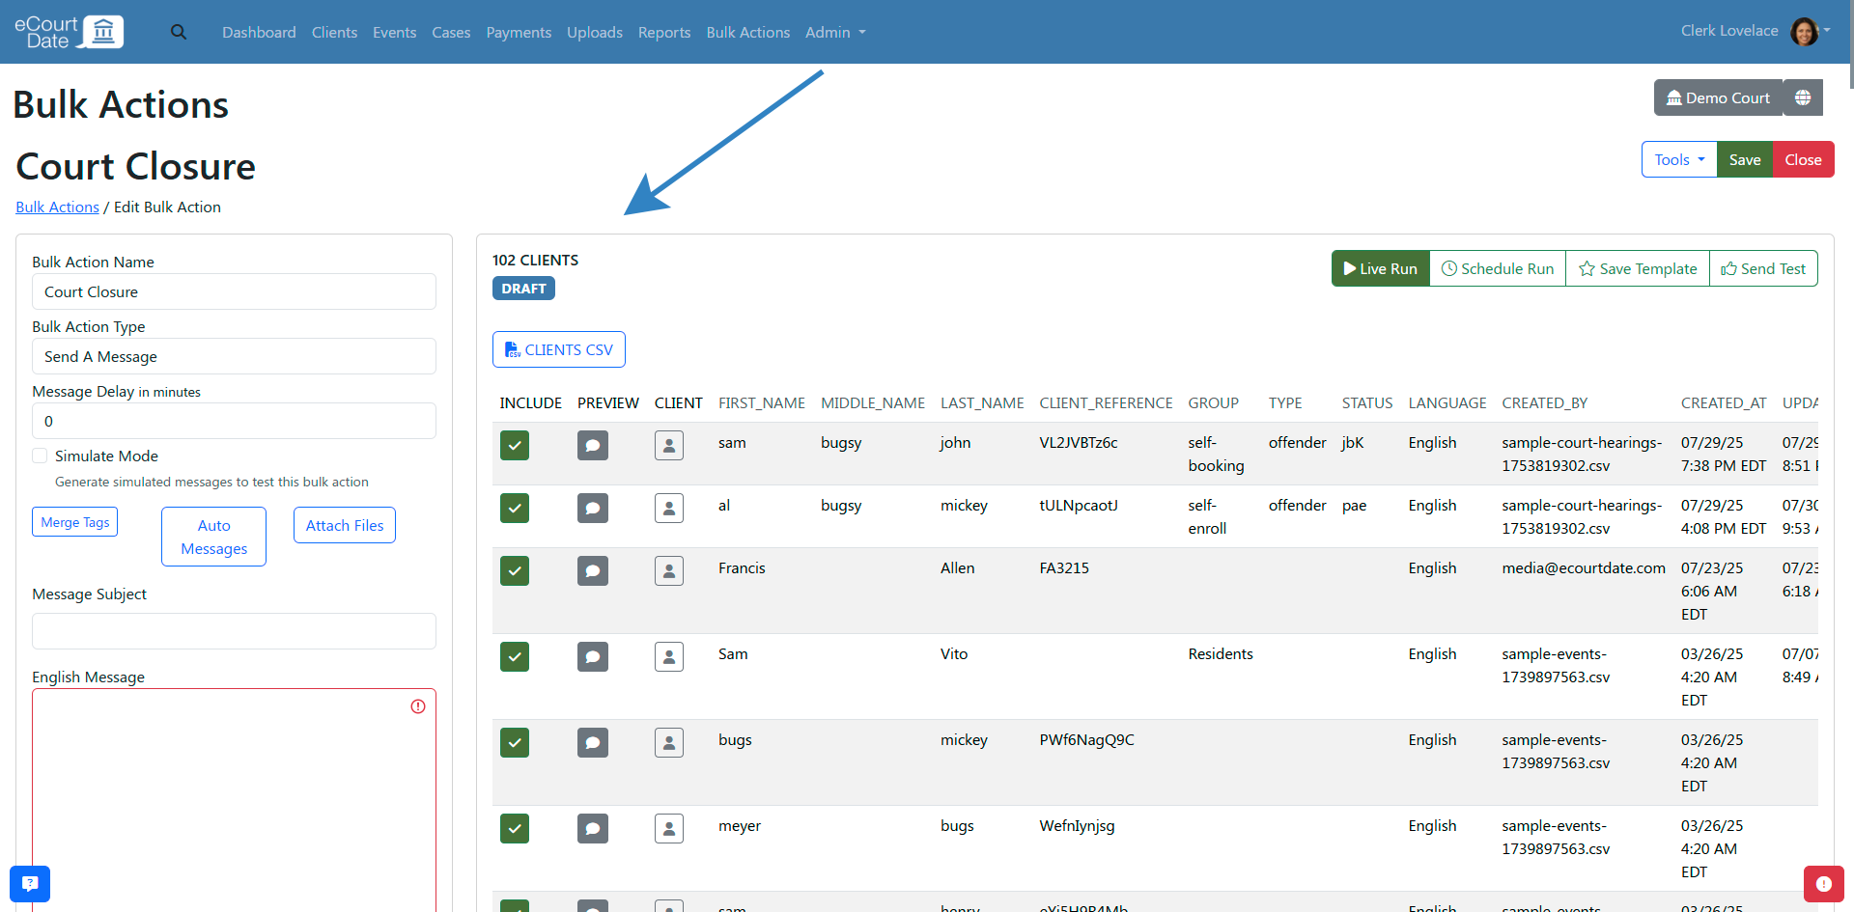The height and width of the screenshot is (912, 1854).
Task: Open Auto Messages
Action: [x=214, y=537]
